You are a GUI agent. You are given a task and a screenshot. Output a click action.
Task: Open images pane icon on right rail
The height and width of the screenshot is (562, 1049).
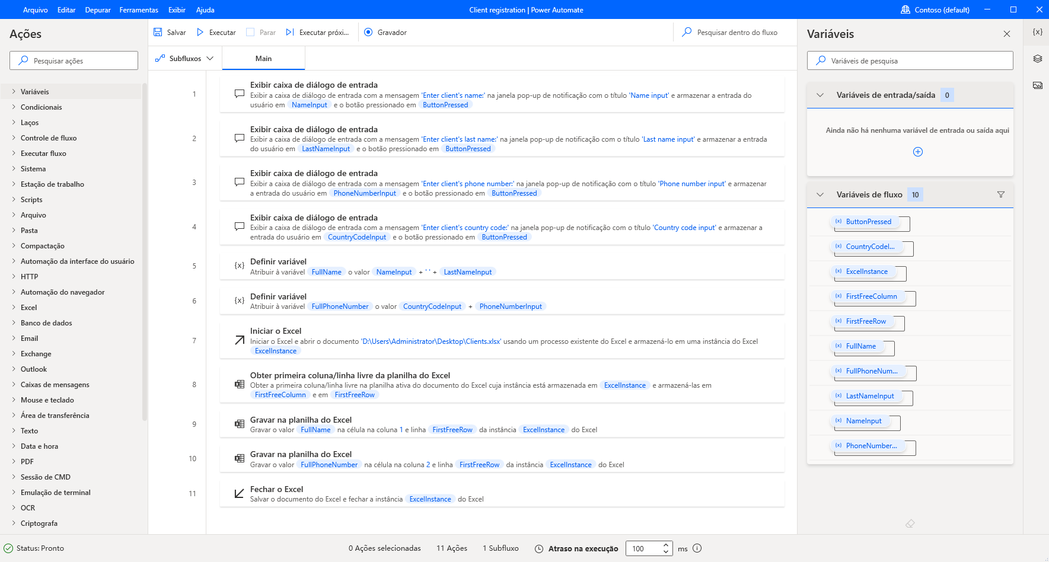coord(1038,85)
